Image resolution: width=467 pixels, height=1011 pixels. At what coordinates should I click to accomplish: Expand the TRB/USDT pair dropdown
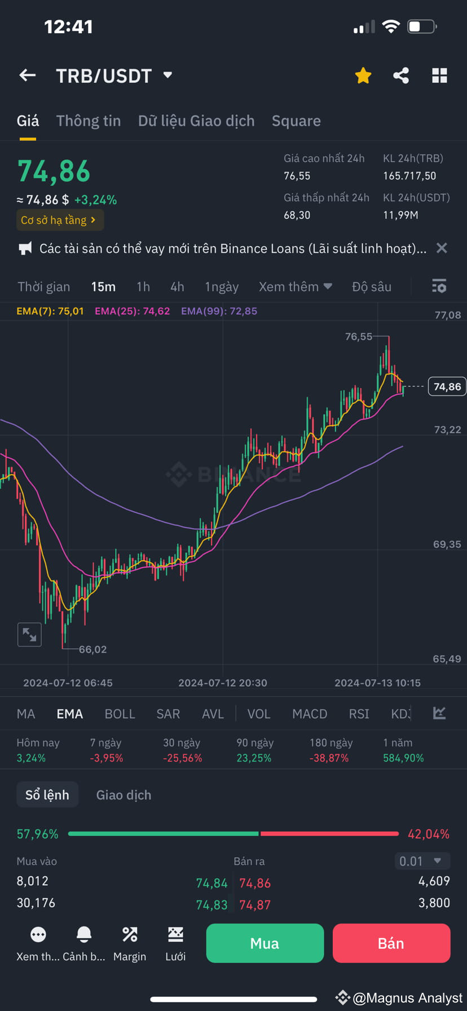168,75
